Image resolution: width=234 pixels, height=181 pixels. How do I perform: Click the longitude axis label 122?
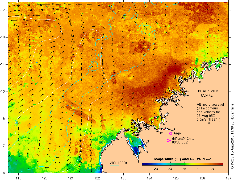click(x=97, y=178)
